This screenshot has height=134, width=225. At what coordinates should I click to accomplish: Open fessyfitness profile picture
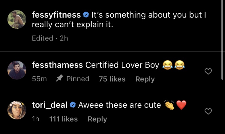17,19
